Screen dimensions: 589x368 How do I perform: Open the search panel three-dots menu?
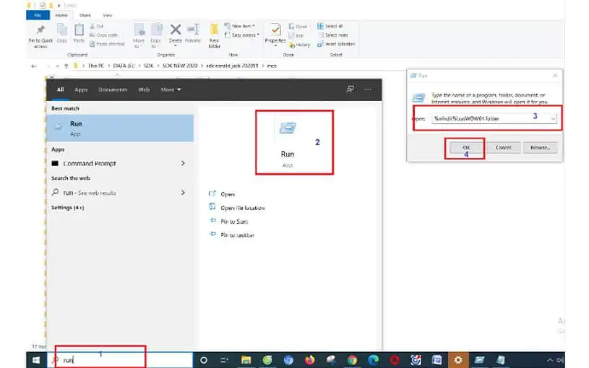(368, 89)
